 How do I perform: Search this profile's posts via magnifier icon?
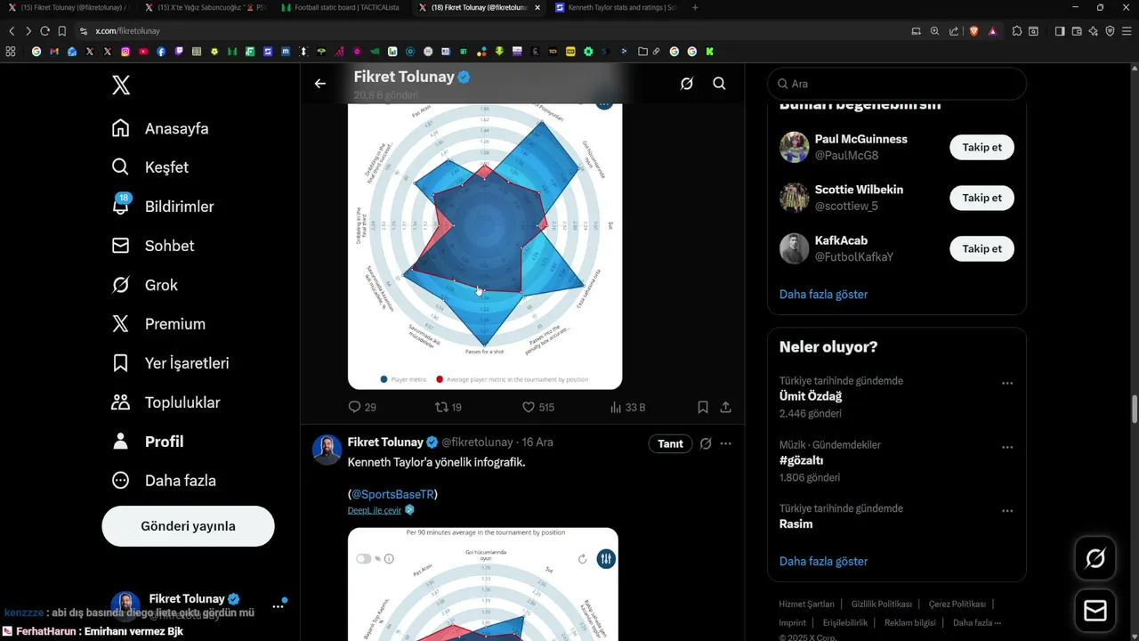point(719,84)
